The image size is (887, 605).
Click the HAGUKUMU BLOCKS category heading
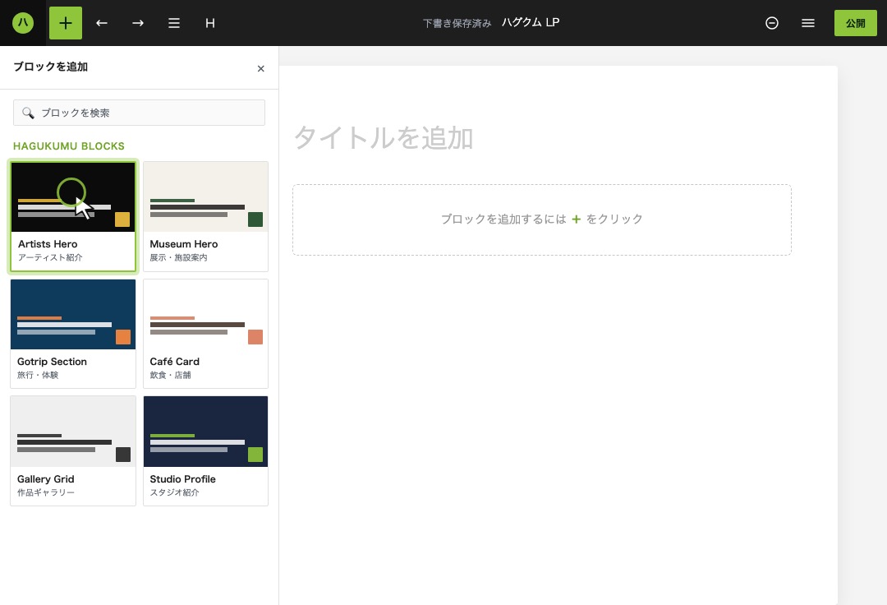(x=68, y=146)
